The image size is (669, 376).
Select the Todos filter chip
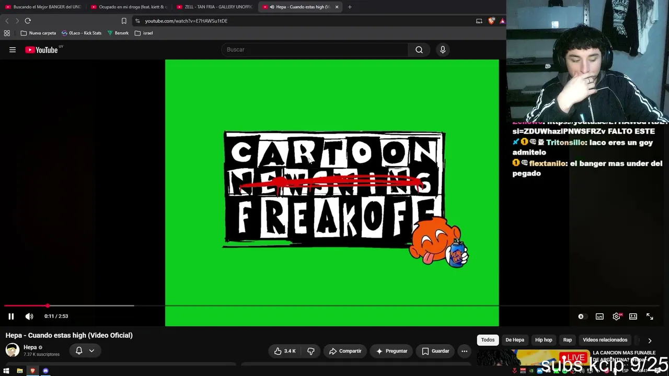[488, 340]
